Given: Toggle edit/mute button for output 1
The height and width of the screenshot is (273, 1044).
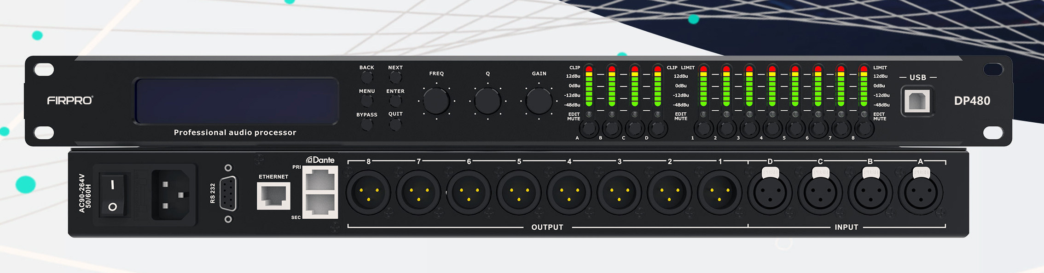Looking at the screenshot, I should tap(703, 129).
